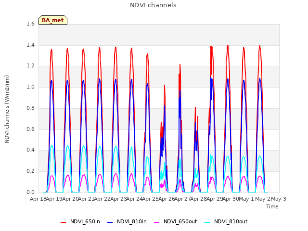
Task: Click the Apr 24 x-axis tick label
Action: point(134,199)
